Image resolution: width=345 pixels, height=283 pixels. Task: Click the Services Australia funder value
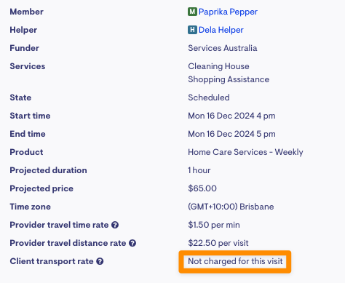pos(223,48)
